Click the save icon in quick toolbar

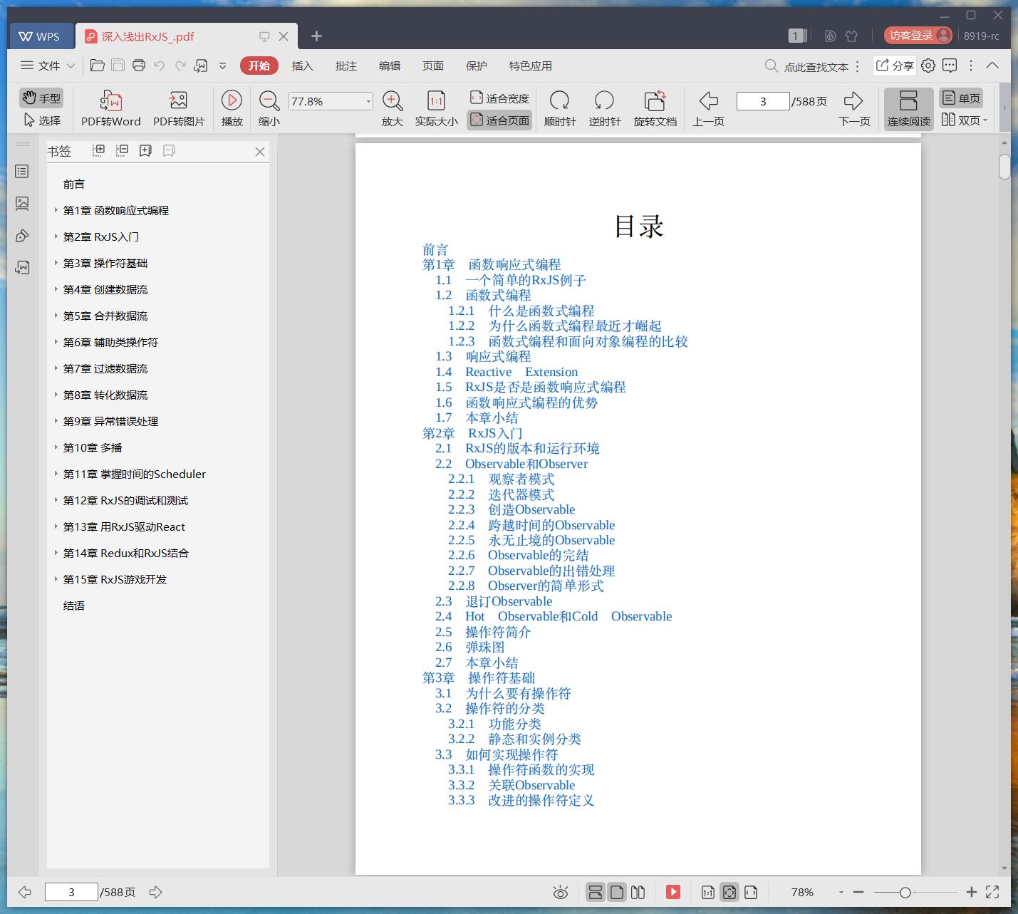point(118,66)
